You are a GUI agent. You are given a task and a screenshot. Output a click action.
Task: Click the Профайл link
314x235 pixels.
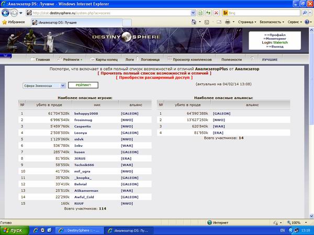click(277, 35)
